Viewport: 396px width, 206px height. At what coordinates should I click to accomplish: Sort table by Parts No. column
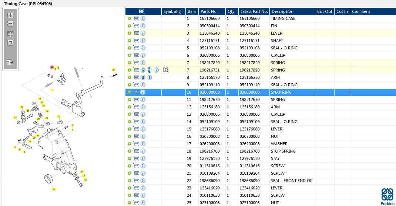(x=211, y=11)
